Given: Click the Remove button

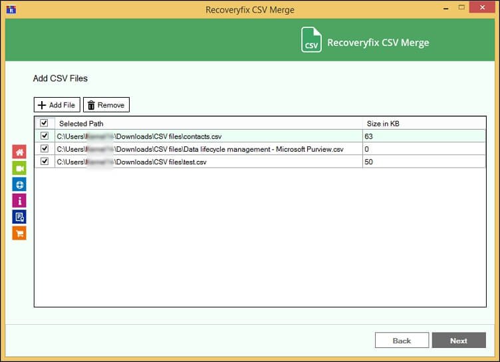Looking at the screenshot, I should tap(106, 104).
